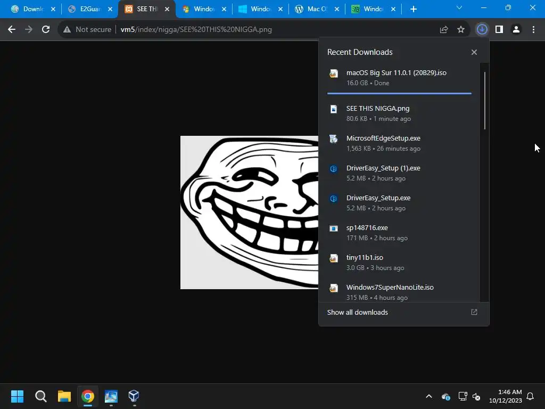Open the Chrome side panel
The height and width of the screenshot is (409, 545).
tap(499, 30)
